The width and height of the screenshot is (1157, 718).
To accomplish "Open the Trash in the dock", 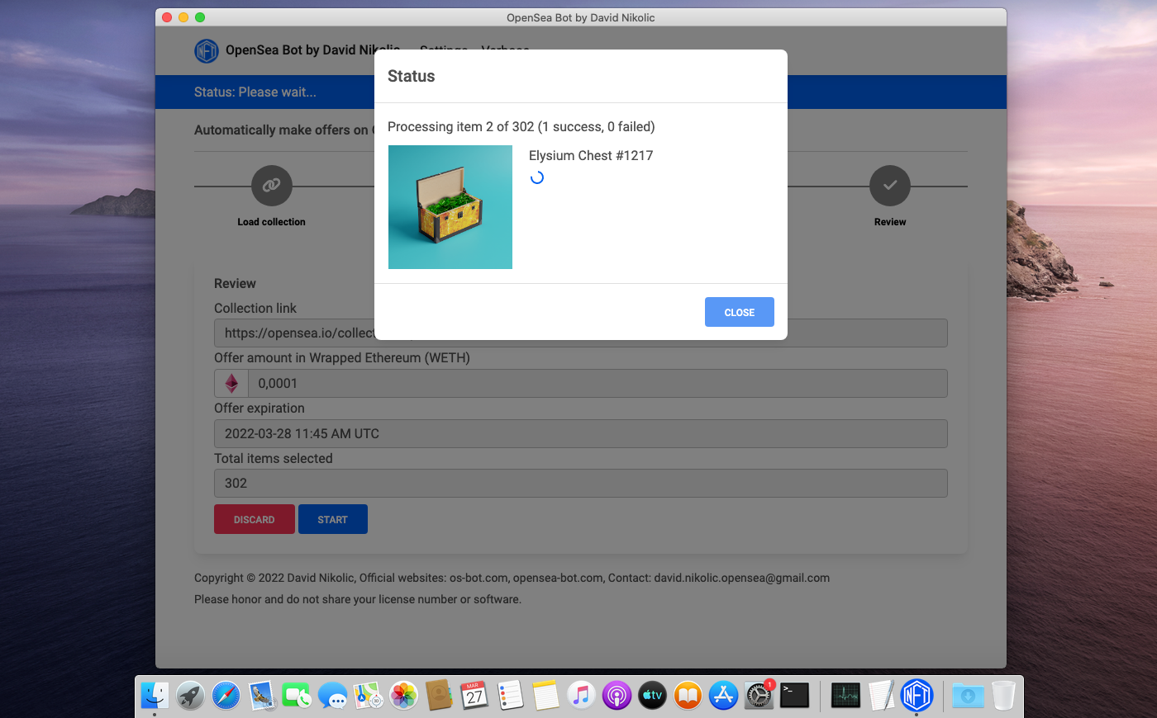I will (x=1003, y=696).
